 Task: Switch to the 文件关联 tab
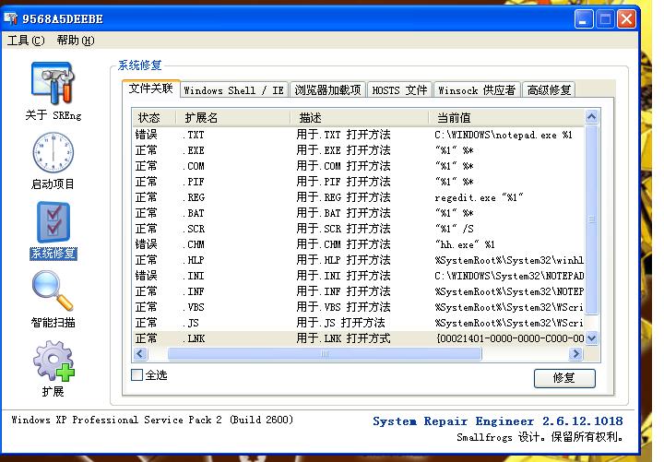tap(150, 89)
